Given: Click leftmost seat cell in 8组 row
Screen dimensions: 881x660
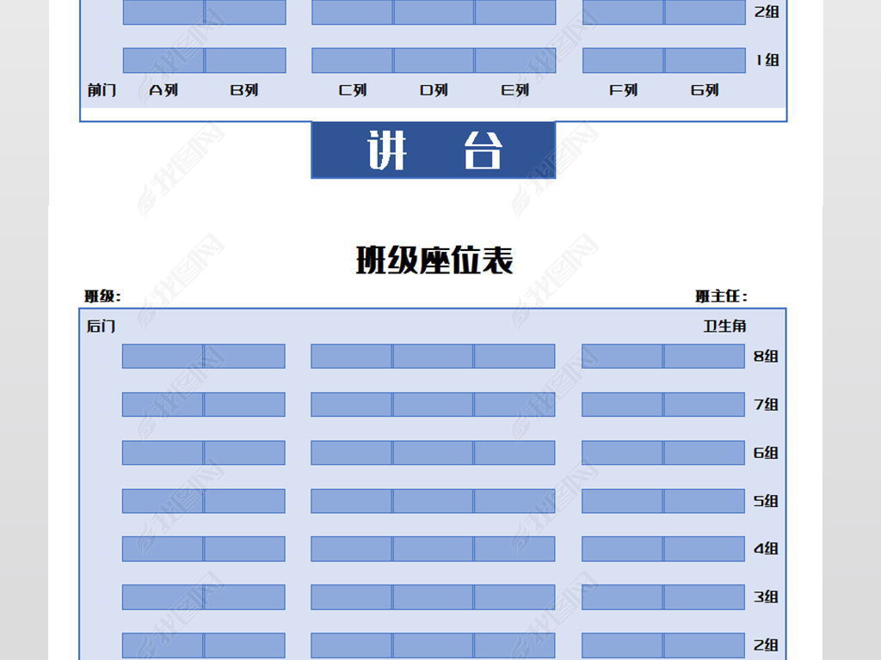Looking at the screenshot, I should point(163,357).
